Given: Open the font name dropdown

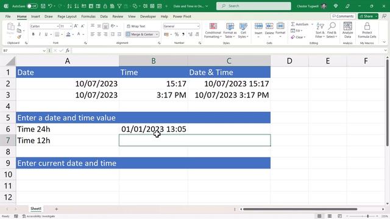Looking at the screenshot, I should click(x=57, y=26).
